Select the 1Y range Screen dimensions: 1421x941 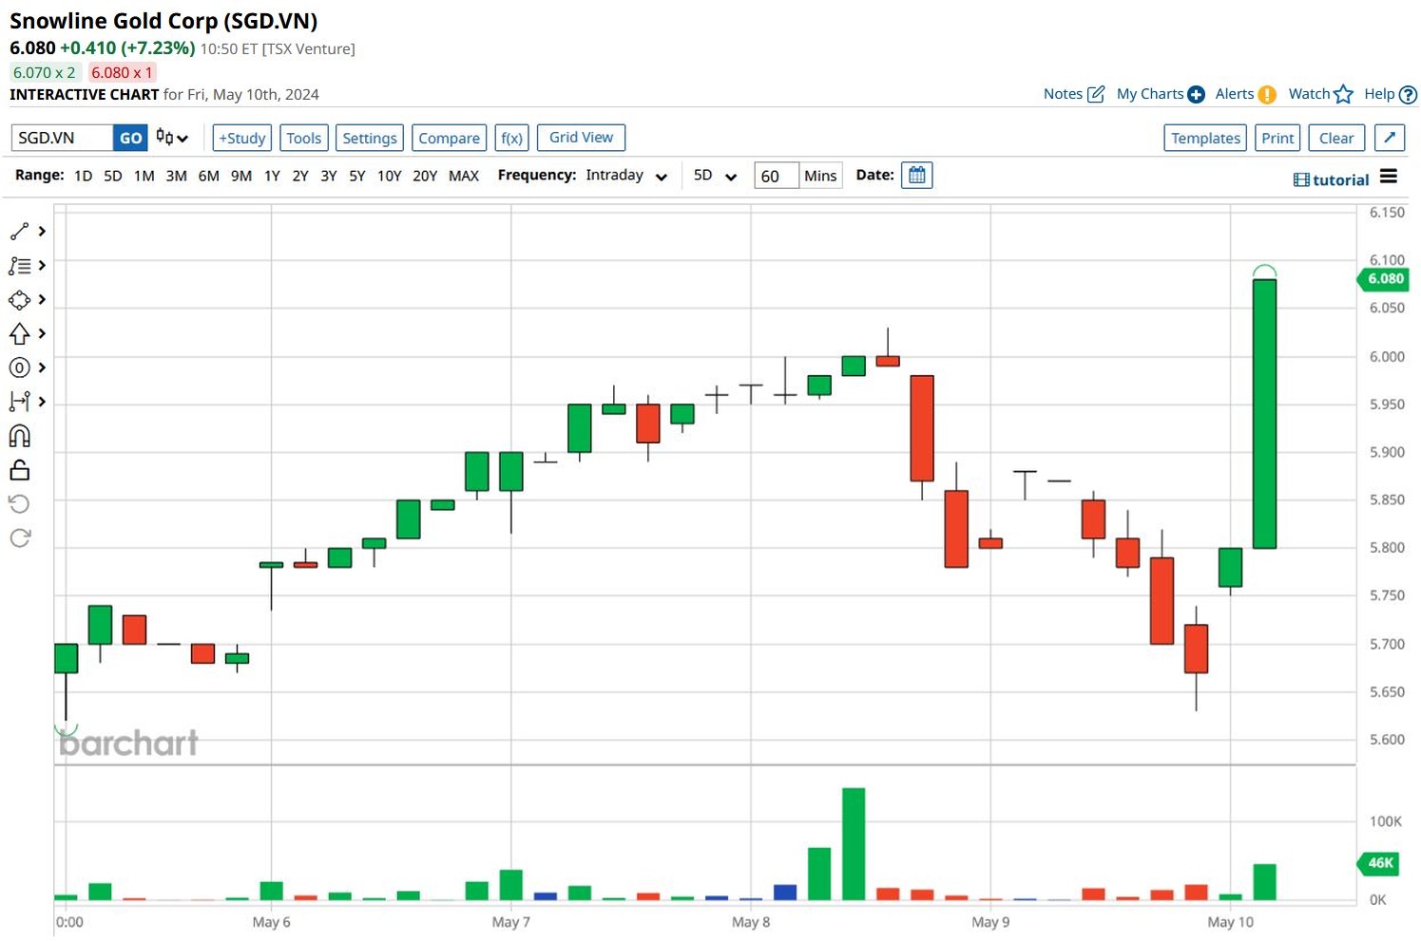[x=272, y=176]
